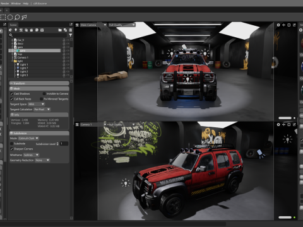Collapse the Mesh section header

(x=39, y=88)
